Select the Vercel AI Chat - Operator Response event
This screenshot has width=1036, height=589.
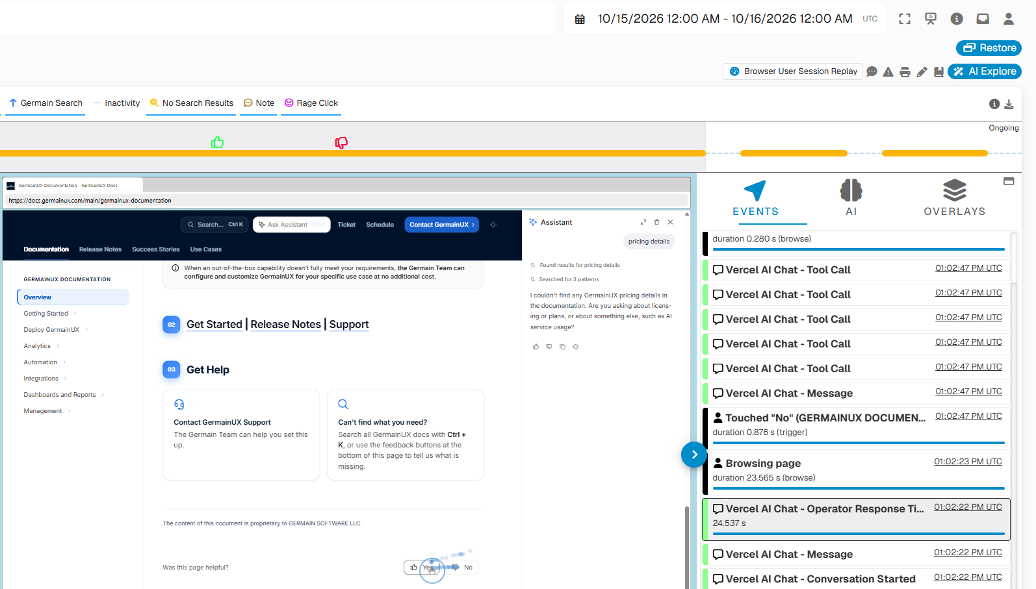857,520
